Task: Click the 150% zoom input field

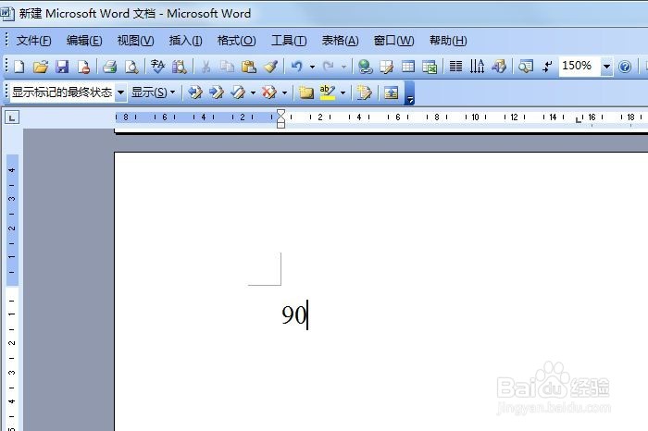Action: [579, 66]
